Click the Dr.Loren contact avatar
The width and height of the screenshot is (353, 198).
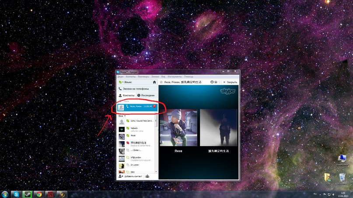pos(122,166)
